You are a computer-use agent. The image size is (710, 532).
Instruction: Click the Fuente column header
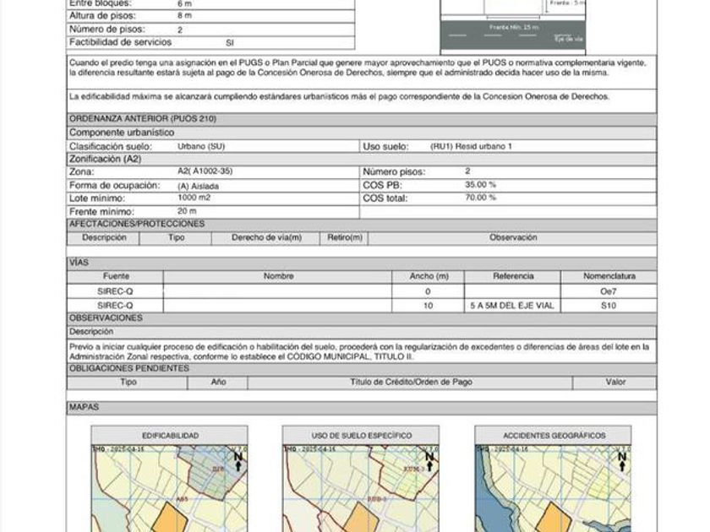tap(116, 276)
